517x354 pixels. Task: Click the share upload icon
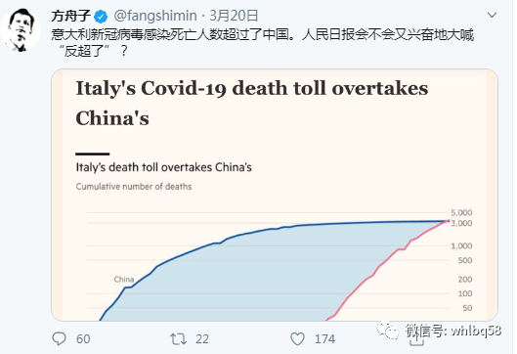(x=416, y=339)
